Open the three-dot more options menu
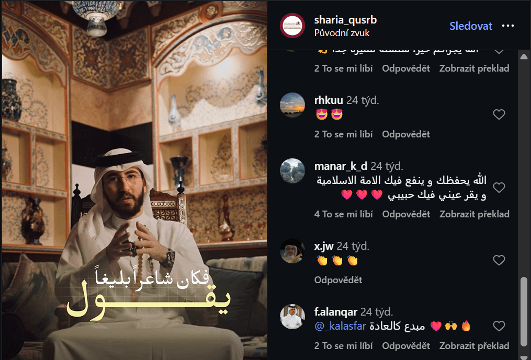531x360 pixels. pyautogui.click(x=508, y=26)
